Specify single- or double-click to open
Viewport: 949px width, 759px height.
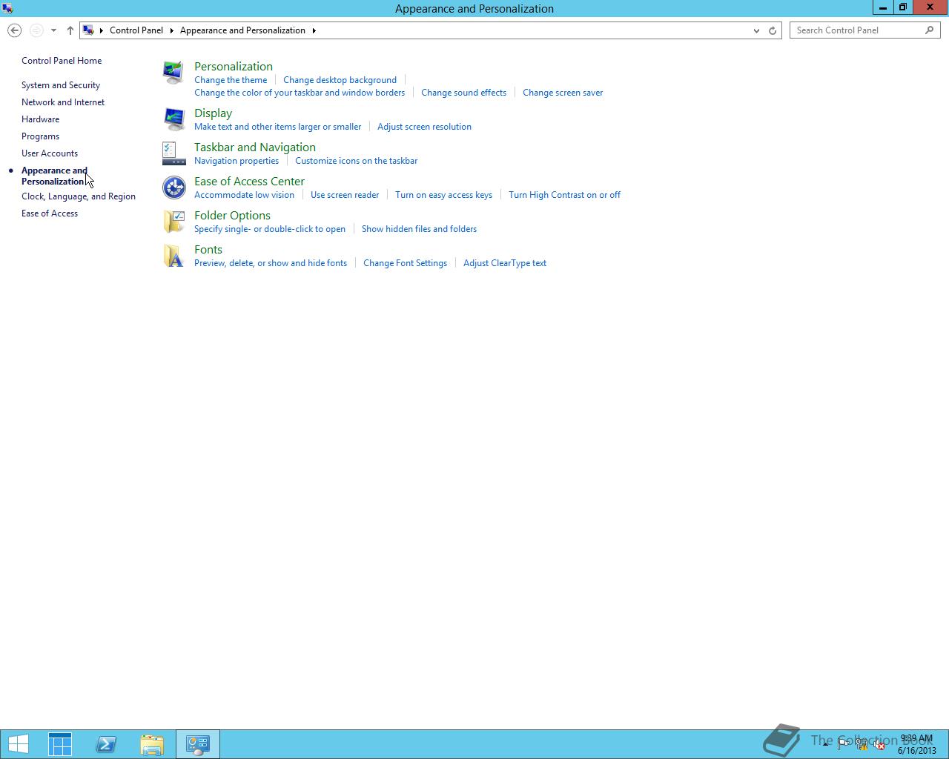pos(270,229)
